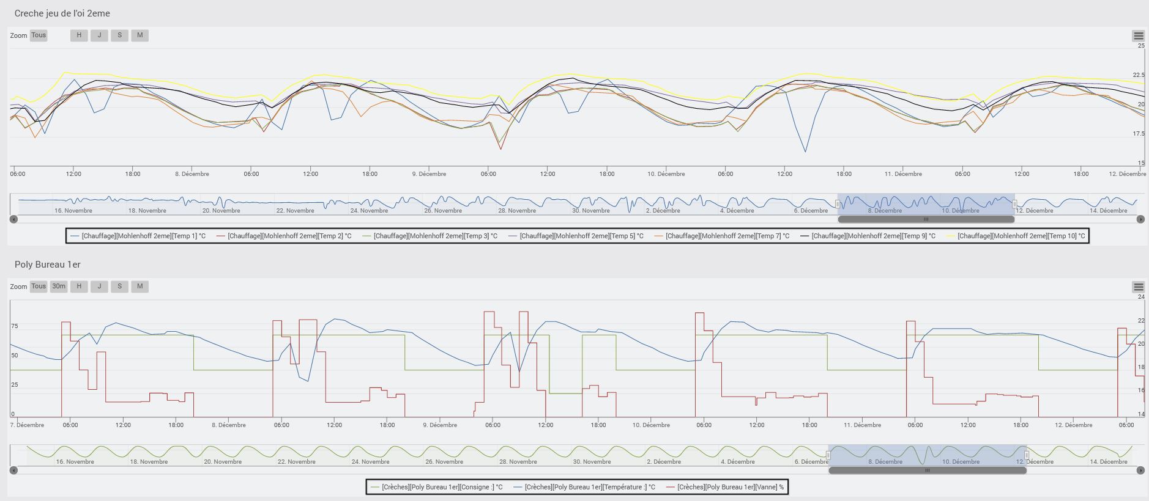Click right handle of Creche navigator selection

coord(1014,204)
